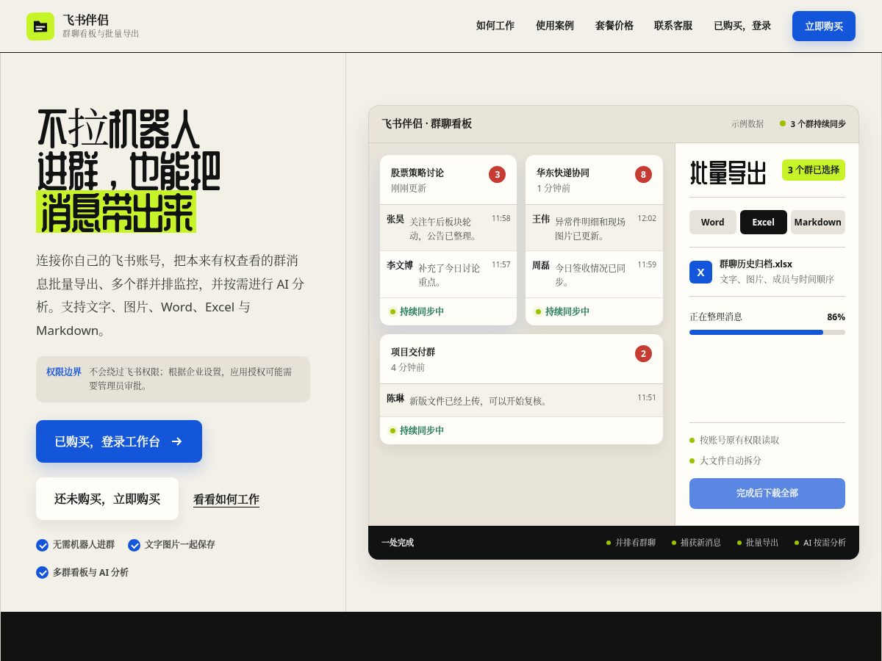Click 完成后下载全部 button
Viewport: 882px width, 661px height.
pyautogui.click(x=767, y=494)
